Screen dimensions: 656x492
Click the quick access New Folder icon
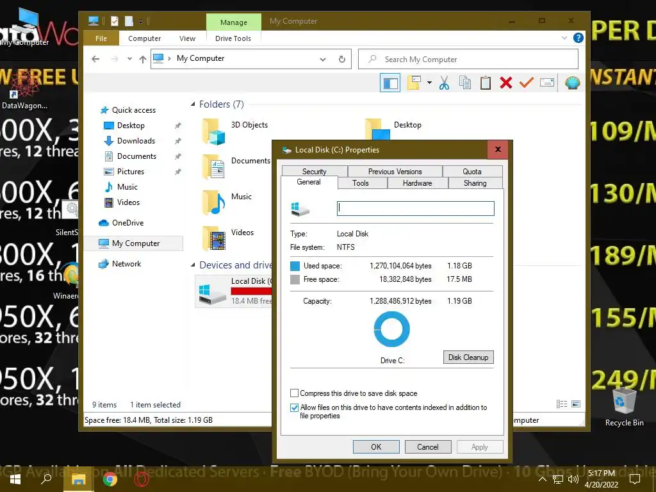coord(129,21)
